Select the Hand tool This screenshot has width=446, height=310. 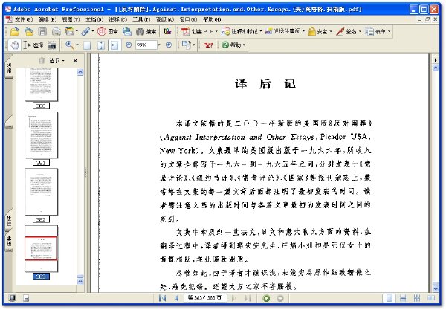click(x=14, y=45)
